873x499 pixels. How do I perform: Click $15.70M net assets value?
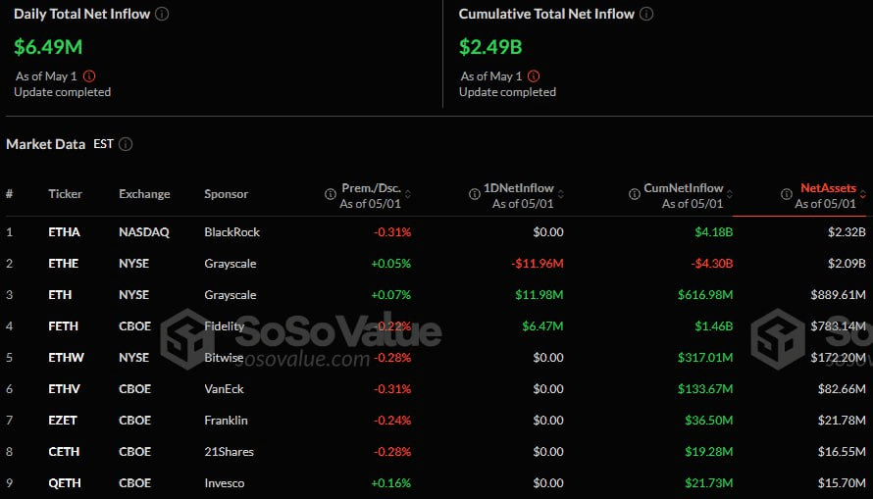842,483
